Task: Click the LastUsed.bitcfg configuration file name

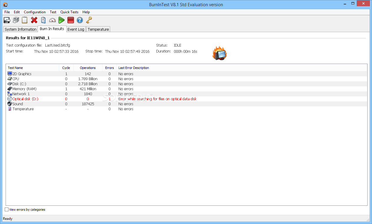Action: pyautogui.click(x=57, y=45)
